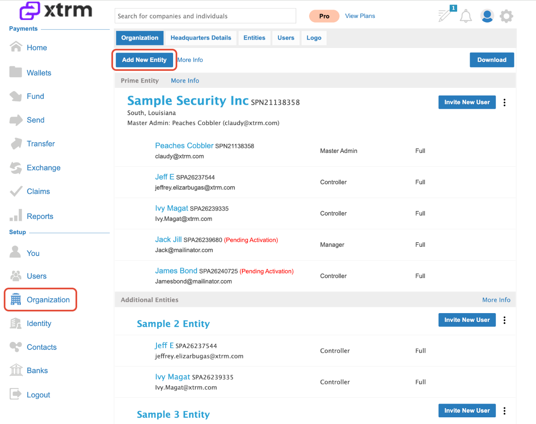Click the Add New Entity button
This screenshot has height=424, width=536.
click(x=144, y=60)
